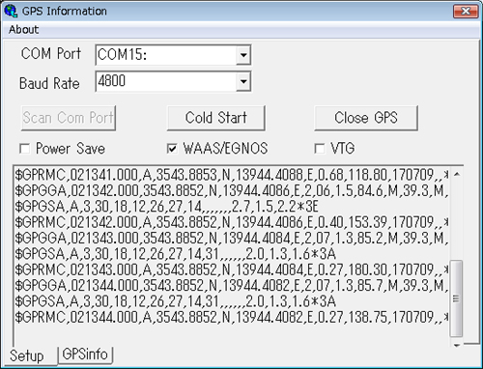483x369 pixels.
Task: Click the first $GPRMC line in log
Action: tap(232, 175)
